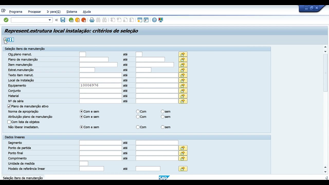Viewport: 329px width, 185px height.
Task: Open the command field dropdown arrow
Action: point(50,20)
